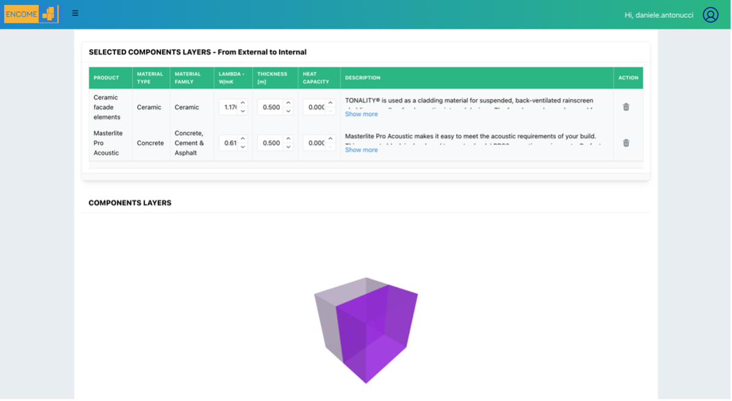Screen dimensions: 732x401
Task: Click the Masterlite lambda input field
Action: tap(229, 143)
